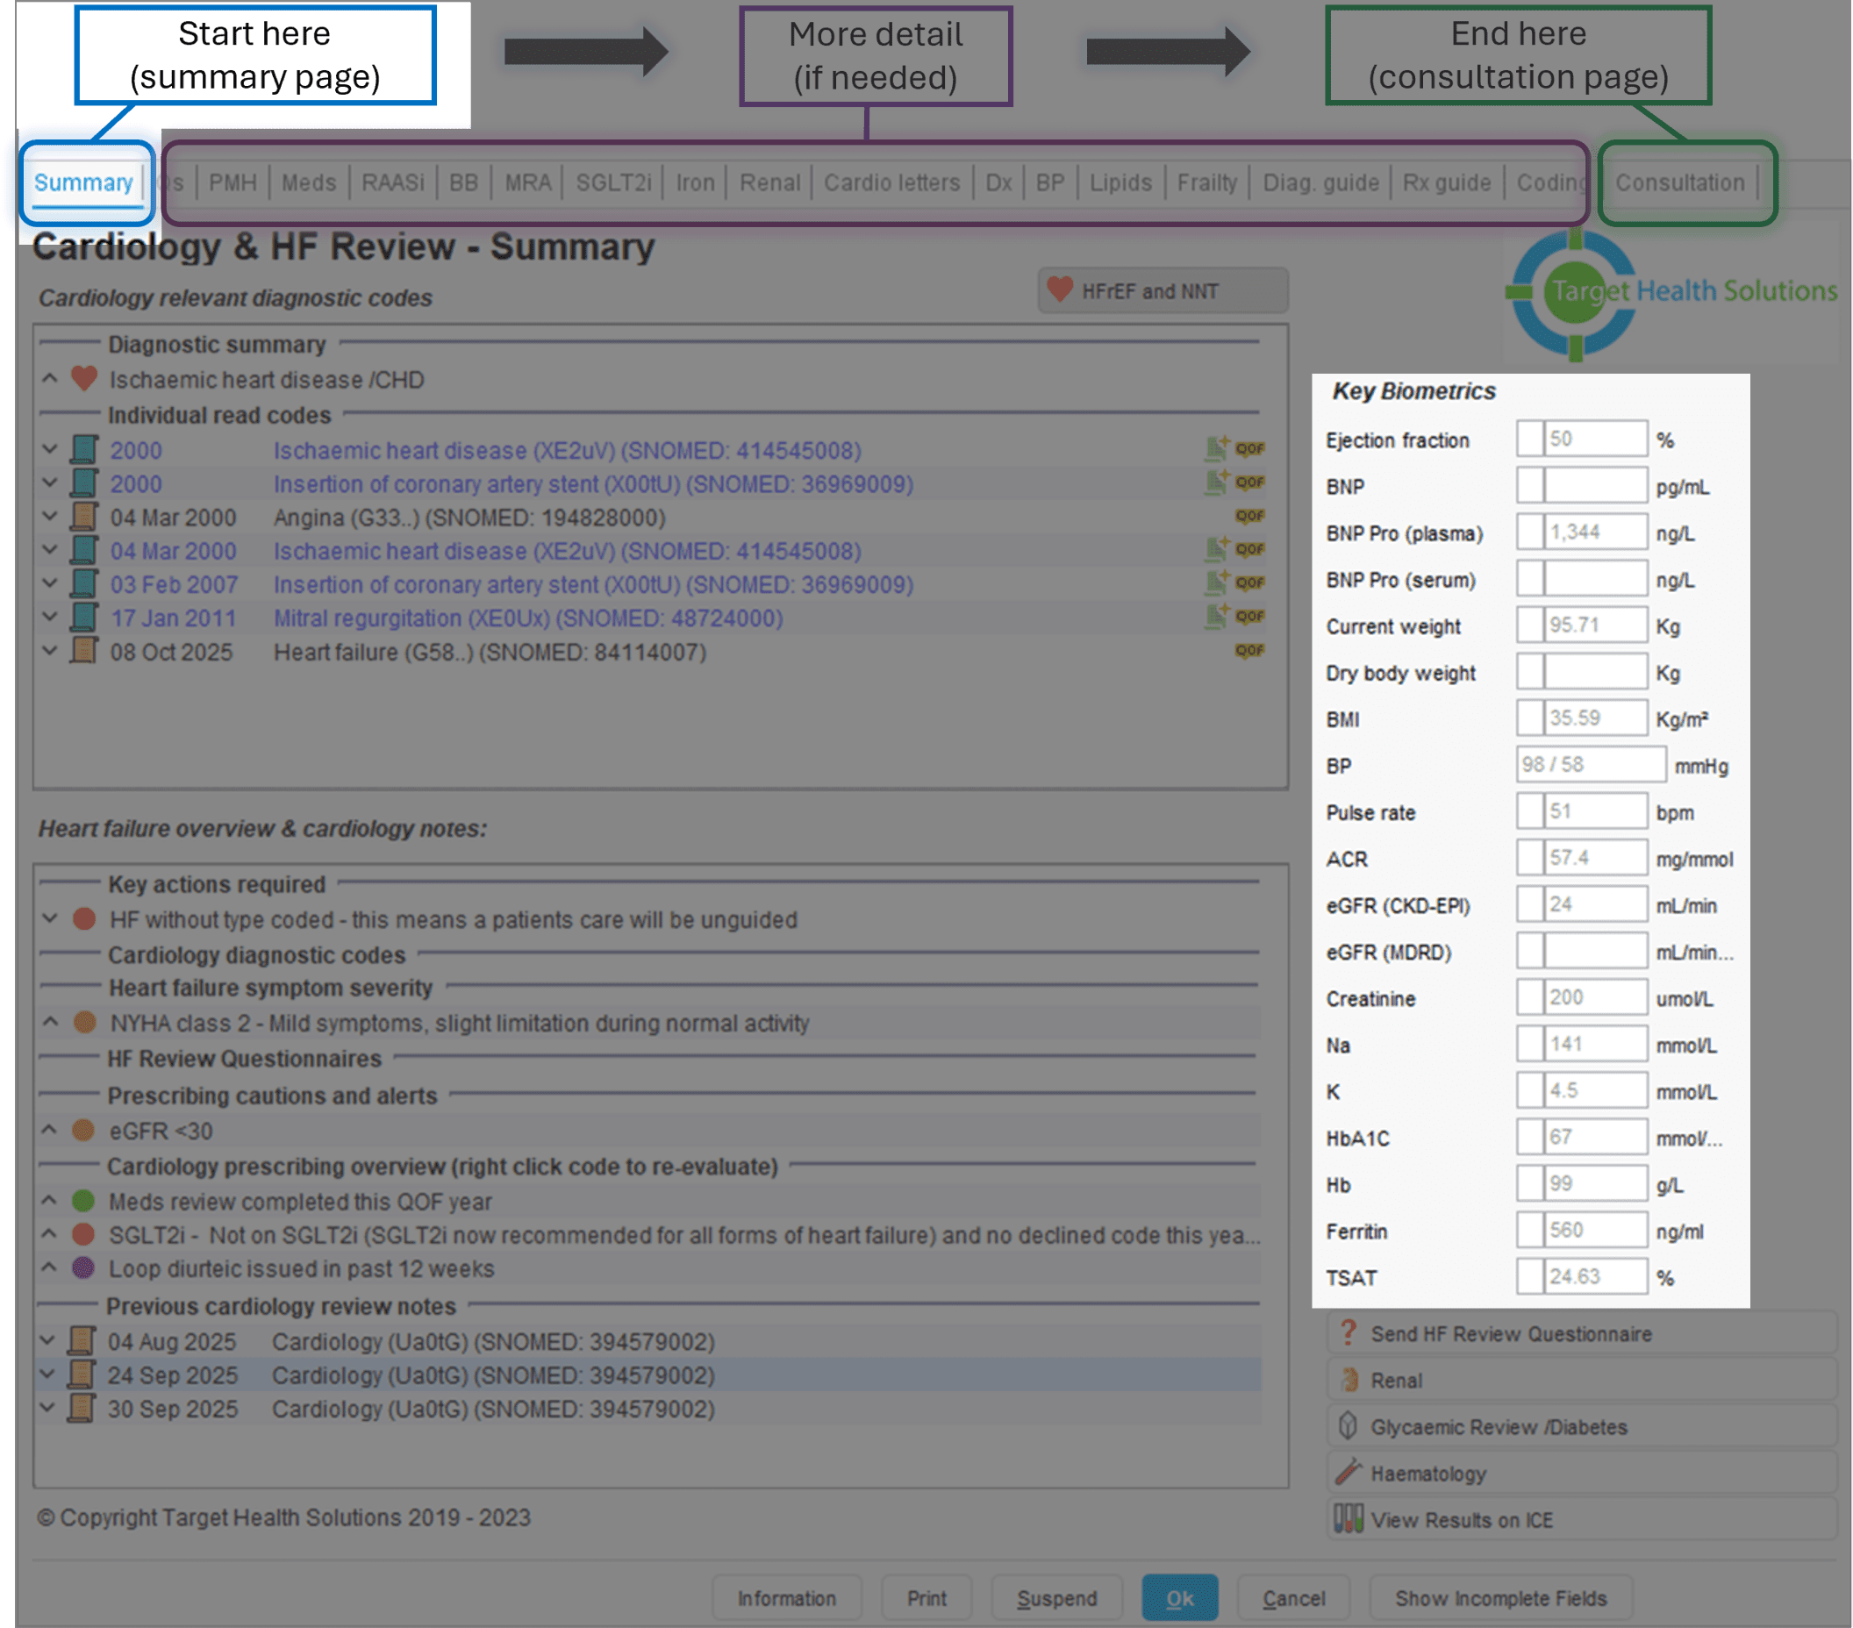Tick the checkbox beside Ejection fraction value
Image resolution: width=1853 pixels, height=1628 pixels.
(x=1530, y=439)
